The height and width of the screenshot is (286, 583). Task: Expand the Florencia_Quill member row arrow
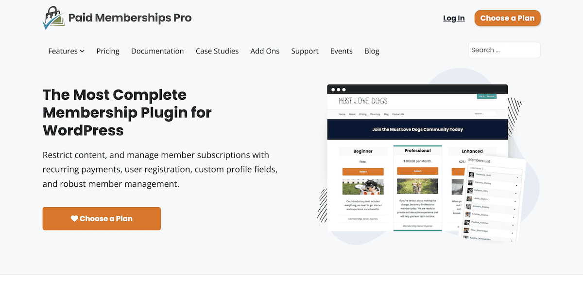point(516,178)
